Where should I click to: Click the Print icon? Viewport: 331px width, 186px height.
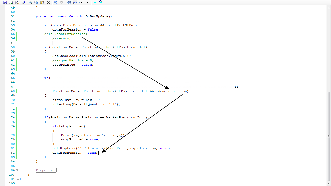point(11,3)
